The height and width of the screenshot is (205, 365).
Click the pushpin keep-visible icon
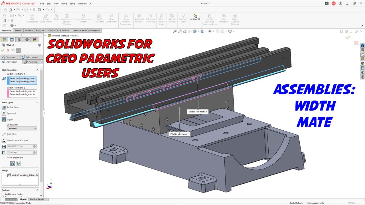[18, 50]
